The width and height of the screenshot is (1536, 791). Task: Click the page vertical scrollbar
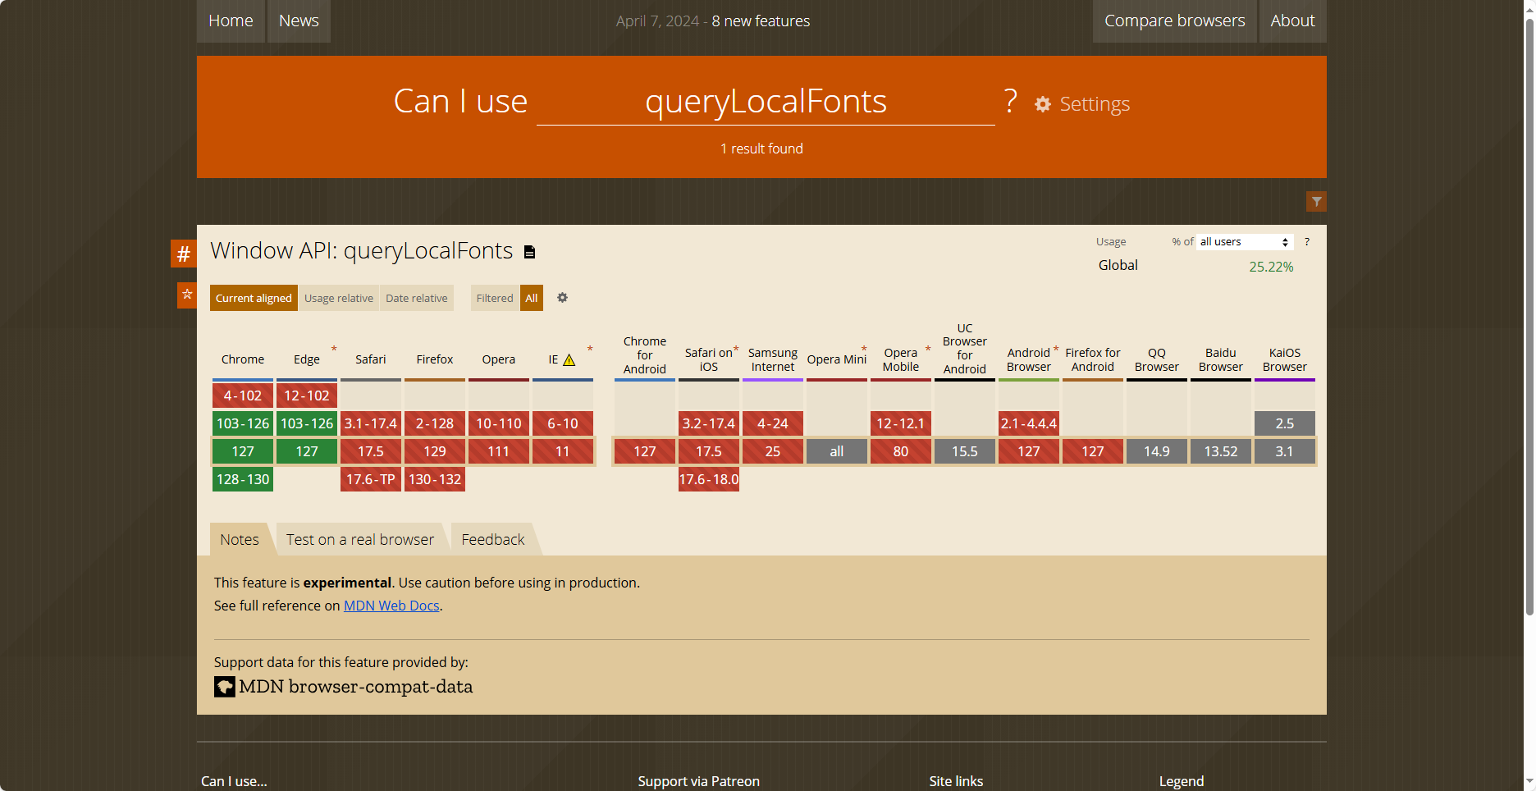[1529, 316]
